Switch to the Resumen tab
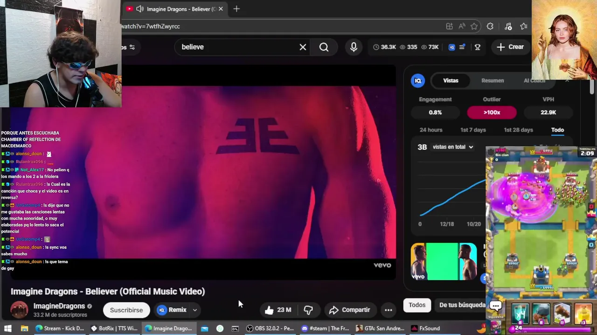Screen dimensions: 597x335 coord(493,80)
